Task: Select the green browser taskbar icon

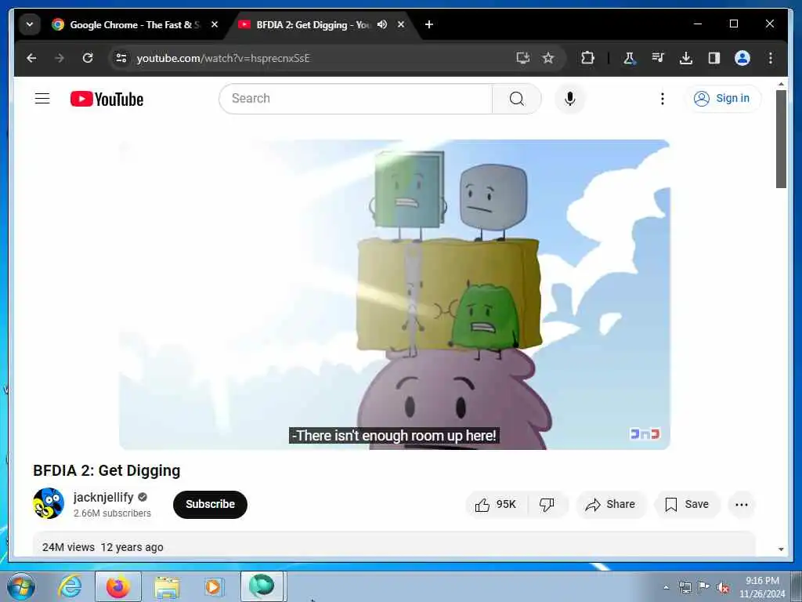Action: pos(262,586)
